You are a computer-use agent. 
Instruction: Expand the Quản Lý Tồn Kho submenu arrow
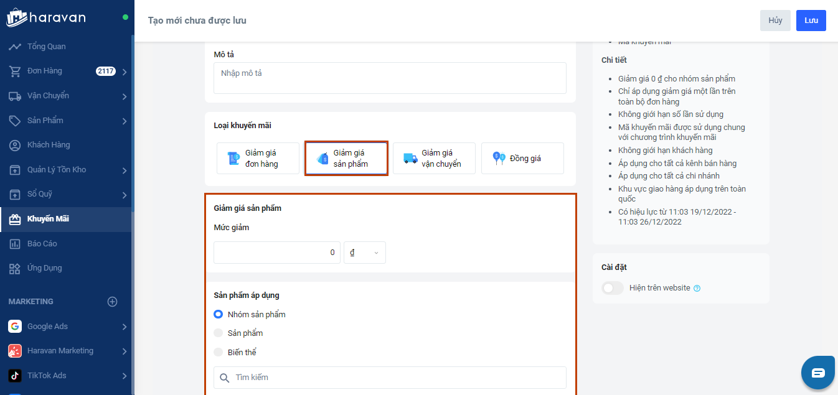click(125, 170)
